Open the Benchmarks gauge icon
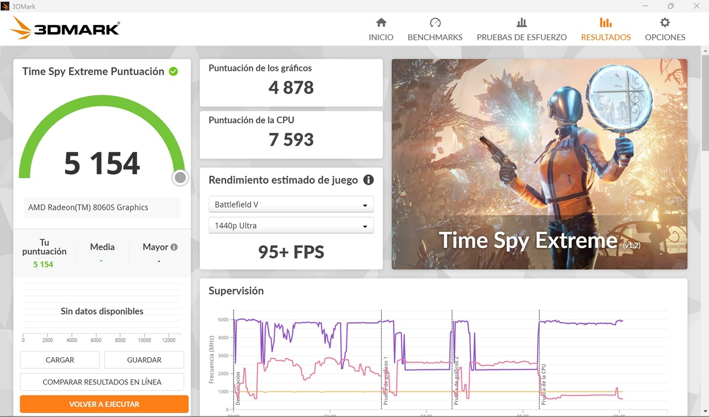Viewport: 709px width, 417px height. [x=435, y=23]
